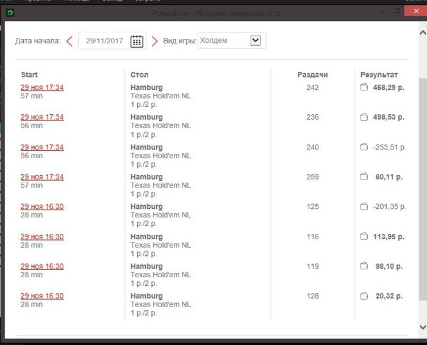427x345 pixels.
Task: Select the 468,29 р. result value
Action: 389,87
